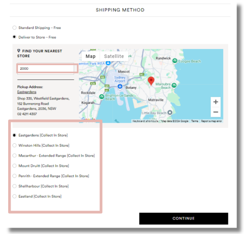Zoom out on the map
This screenshot has width=244, height=234.
(x=216, y=112)
